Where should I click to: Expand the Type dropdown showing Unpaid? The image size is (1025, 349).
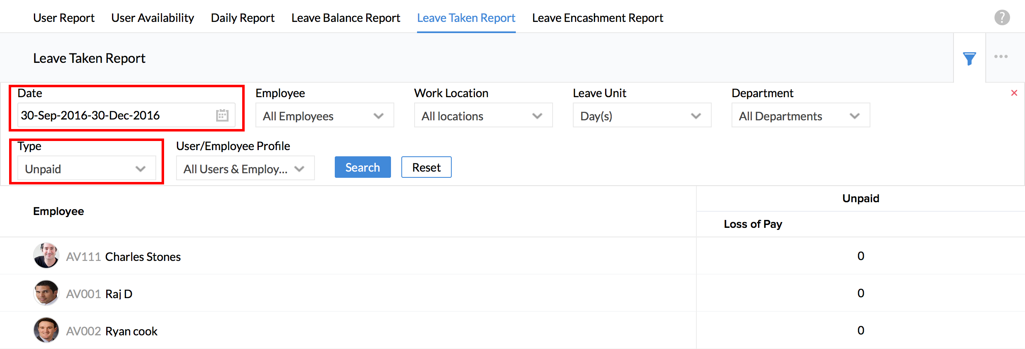(86, 169)
